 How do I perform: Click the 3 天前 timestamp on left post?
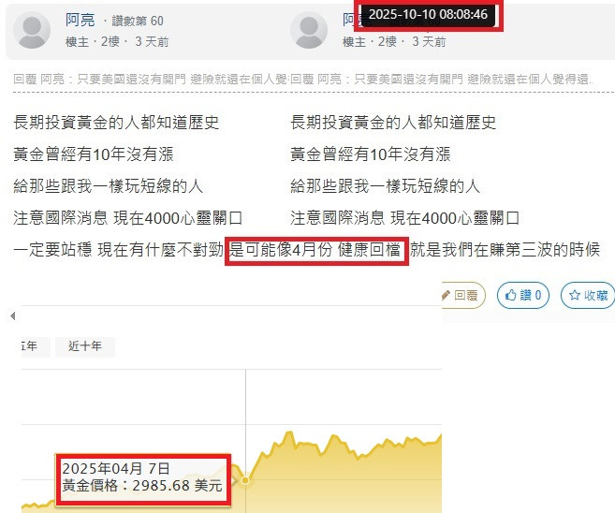click(x=152, y=41)
